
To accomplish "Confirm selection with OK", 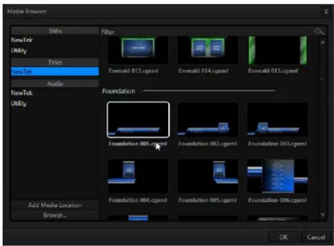I will (x=284, y=237).
